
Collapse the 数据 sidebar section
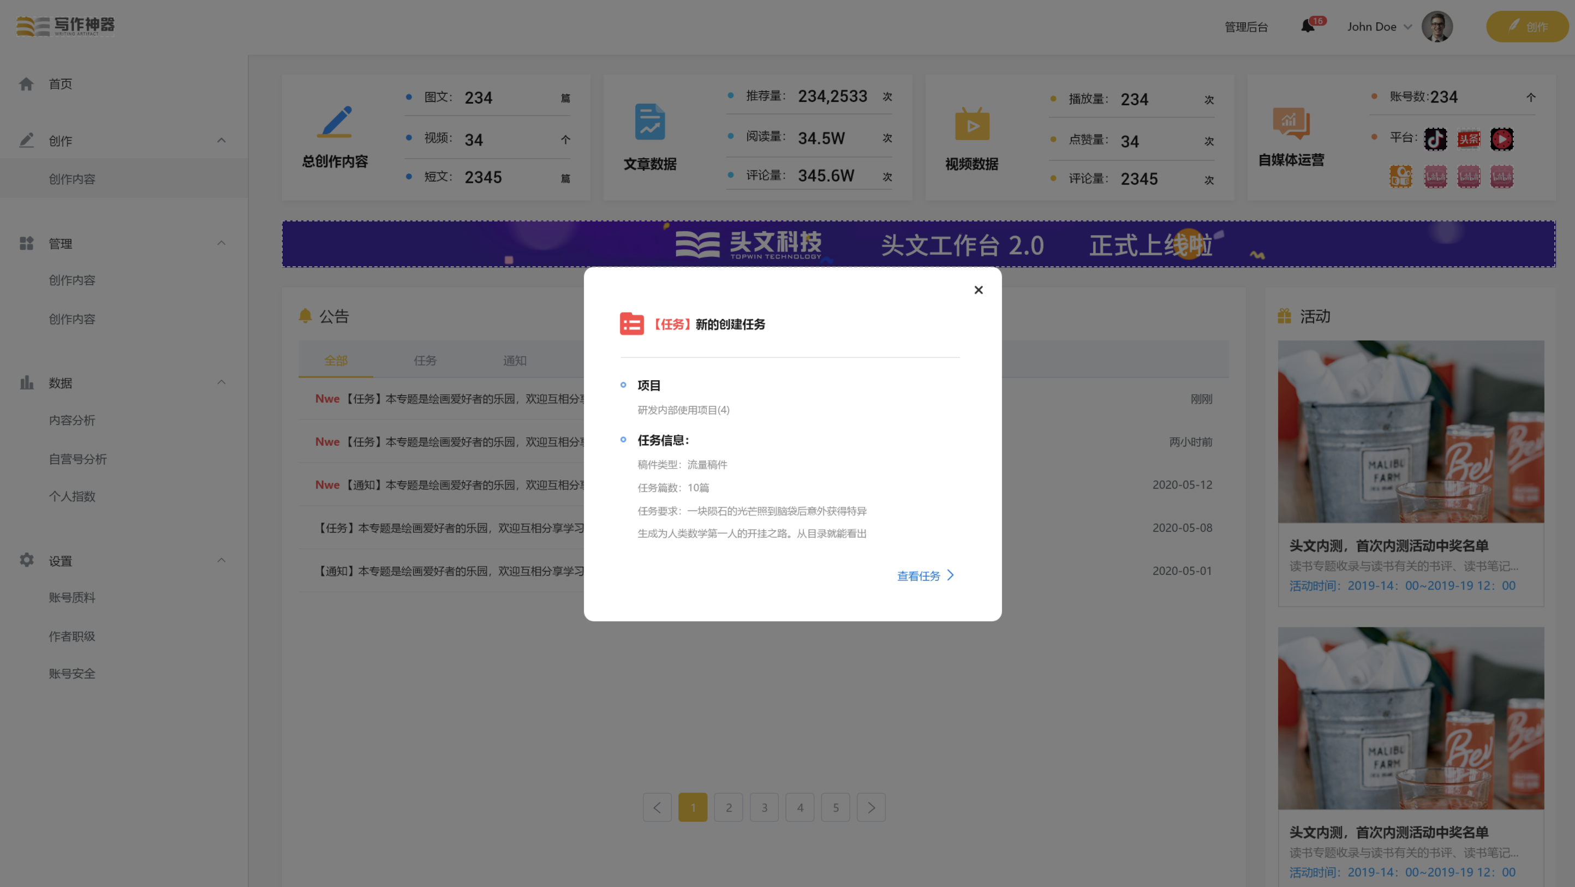222,382
